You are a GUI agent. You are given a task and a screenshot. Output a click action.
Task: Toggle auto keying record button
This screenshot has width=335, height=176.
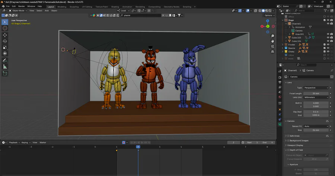tap(124, 143)
